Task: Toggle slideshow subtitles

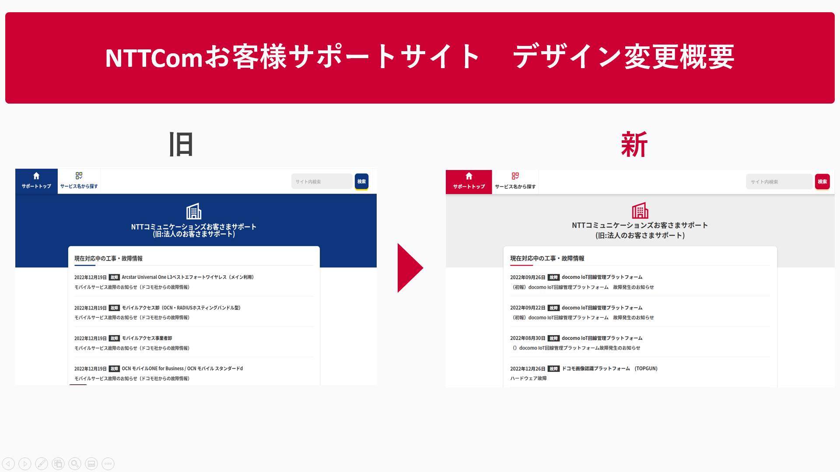Action: point(91,464)
